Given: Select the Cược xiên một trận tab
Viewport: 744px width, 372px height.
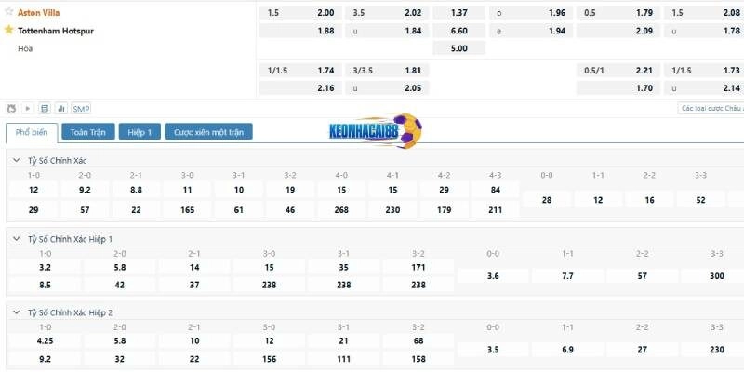Looking at the screenshot, I should point(208,132).
